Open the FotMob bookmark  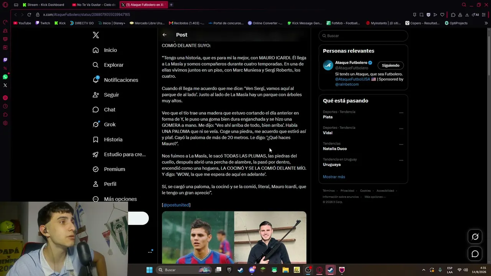tap(343, 23)
